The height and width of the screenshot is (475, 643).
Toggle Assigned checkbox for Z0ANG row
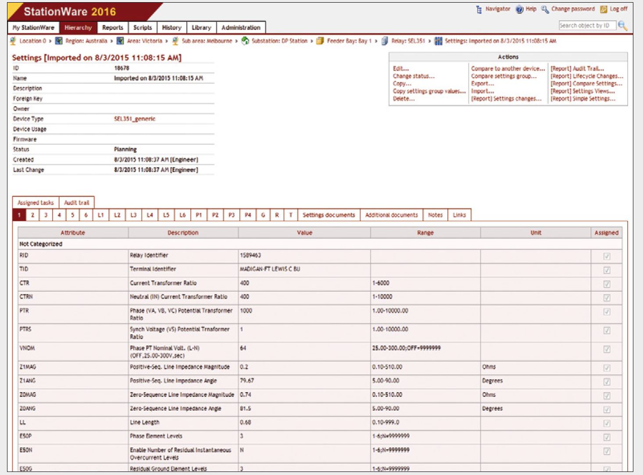click(x=607, y=410)
